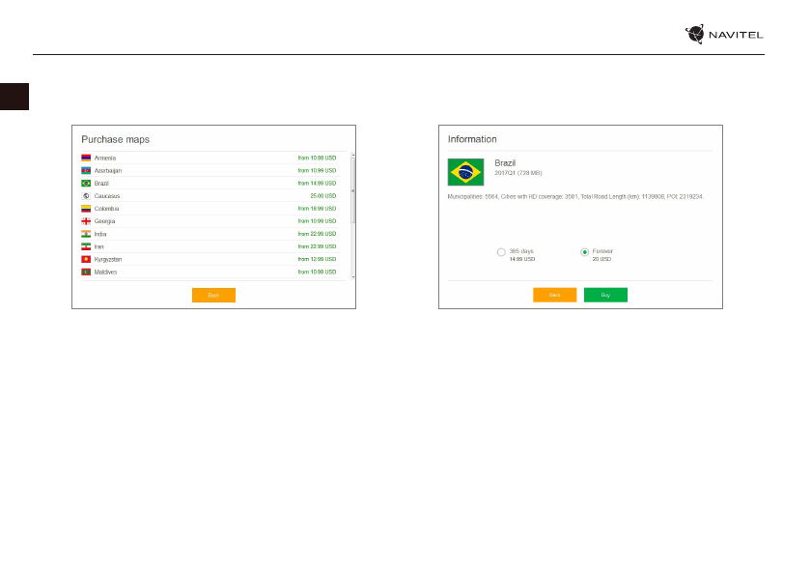Viewport: 811px width, 575px height.
Task: Click the Kyrgyzstan flag icon
Action: [x=86, y=260]
